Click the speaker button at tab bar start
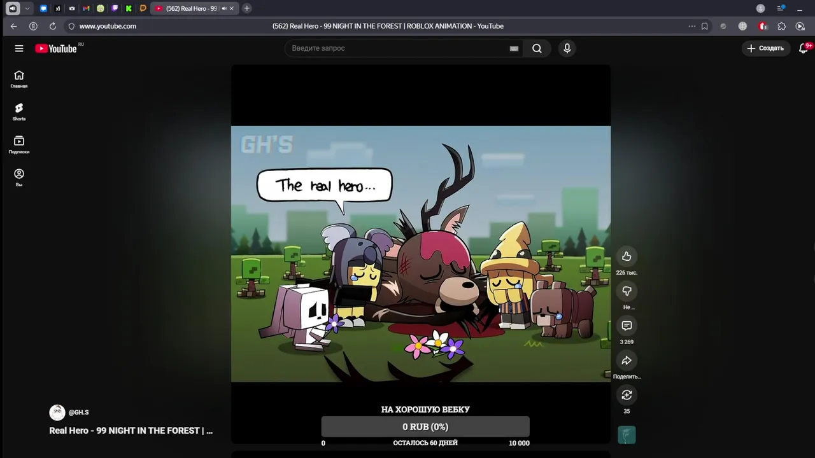Image resolution: width=815 pixels, height=458 pixels. pos(12,8)
